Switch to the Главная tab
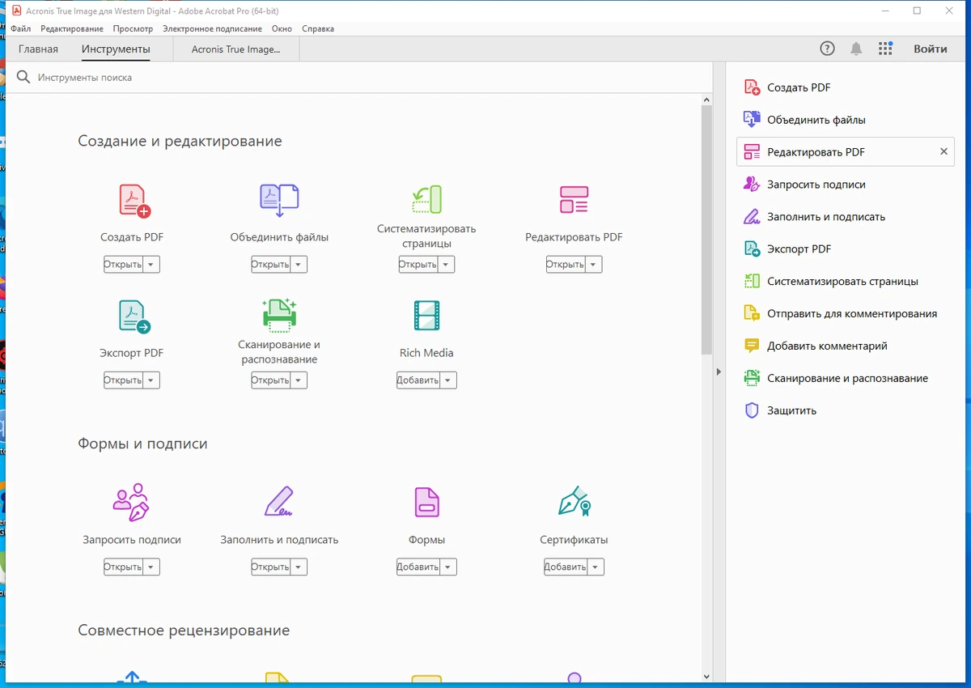Screen dimensions: 971x688 click(39, 49)
